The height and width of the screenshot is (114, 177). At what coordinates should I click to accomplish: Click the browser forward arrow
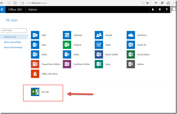coord(9,3)
